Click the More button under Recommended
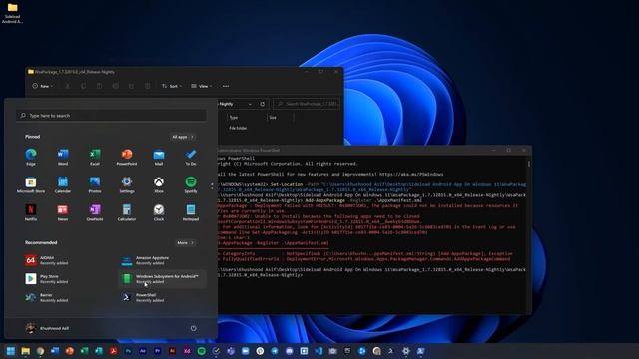Screen dimensions: 639x359 coord(185,243)
